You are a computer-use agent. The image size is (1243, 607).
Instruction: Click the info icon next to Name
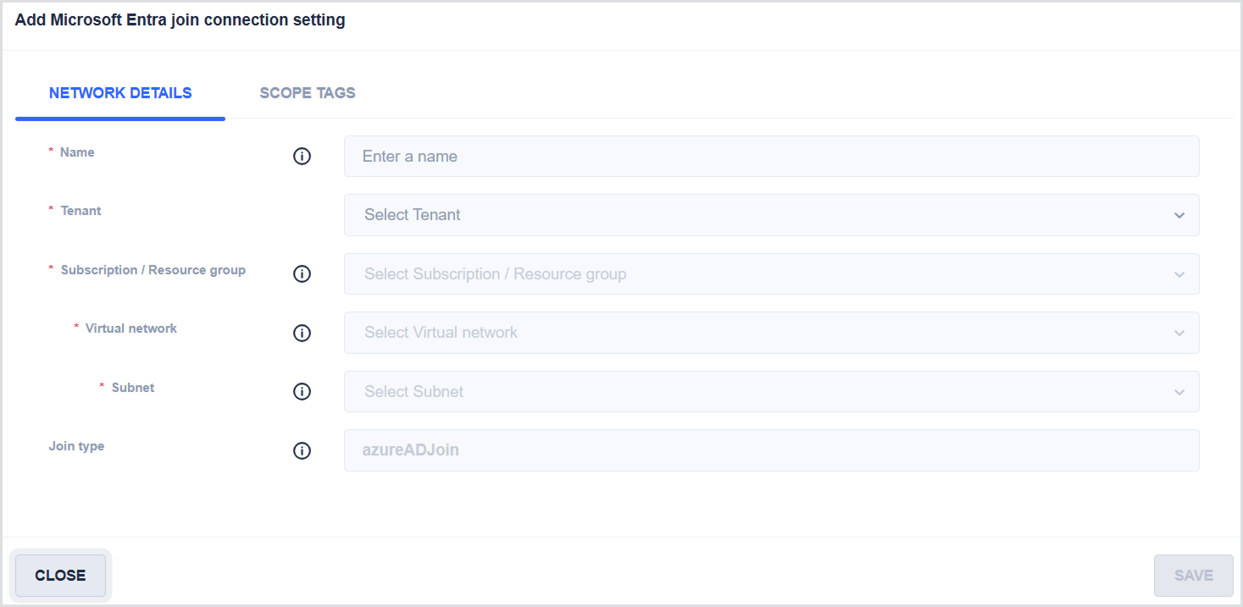coord(302,157)
